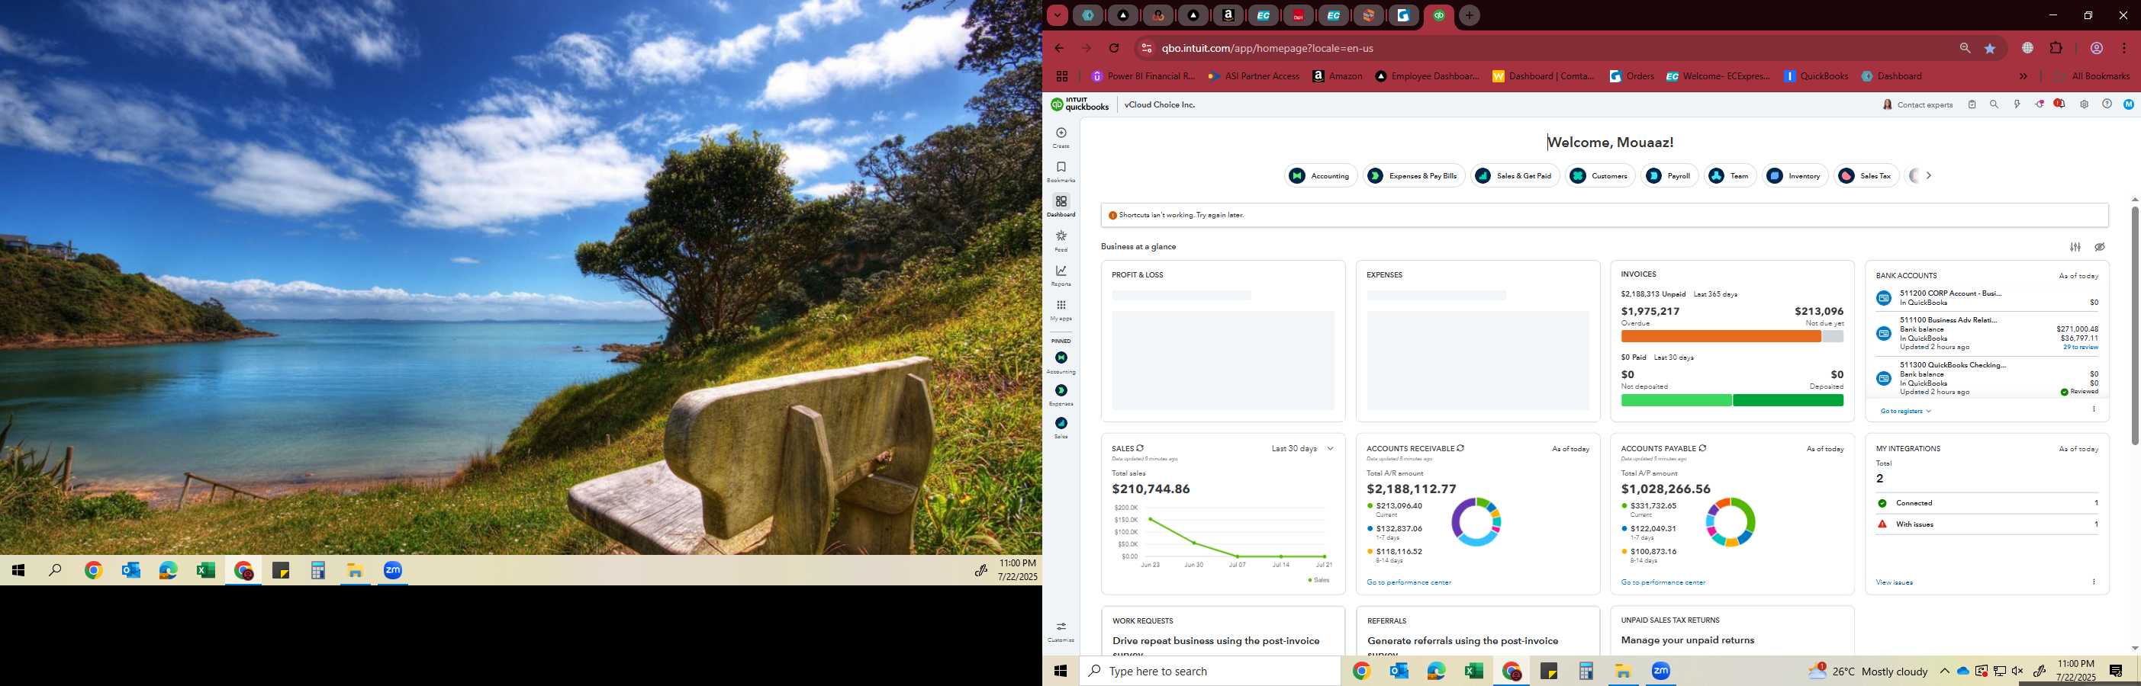Select the Expenses & Pay Bills chip
This screenshot has width=2141, height=686.
(x=1414, y=175)
